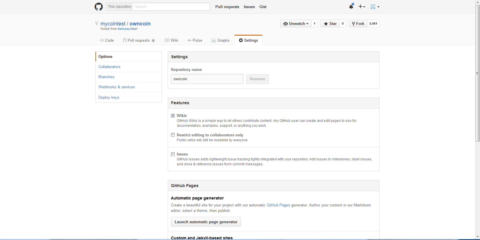Expand the Unwatch dropdown

[296, 23]
